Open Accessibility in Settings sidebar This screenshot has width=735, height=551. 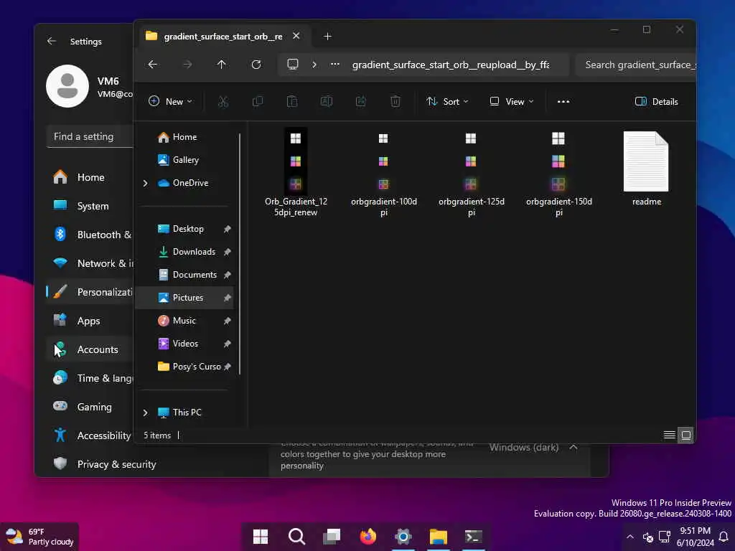pyautogui.click(x=89, y=435)
